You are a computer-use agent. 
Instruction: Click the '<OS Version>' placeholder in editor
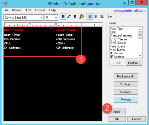[x=66, y=39]
